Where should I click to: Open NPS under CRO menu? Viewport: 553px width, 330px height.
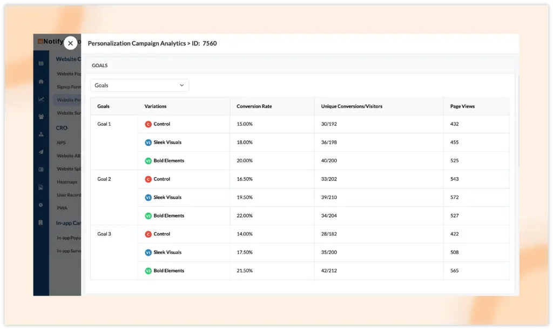[62, 143]
